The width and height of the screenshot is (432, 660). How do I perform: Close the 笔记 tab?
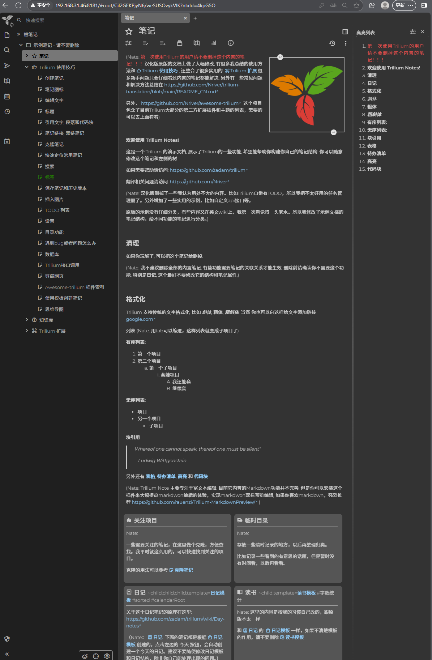tap(185, 18)
